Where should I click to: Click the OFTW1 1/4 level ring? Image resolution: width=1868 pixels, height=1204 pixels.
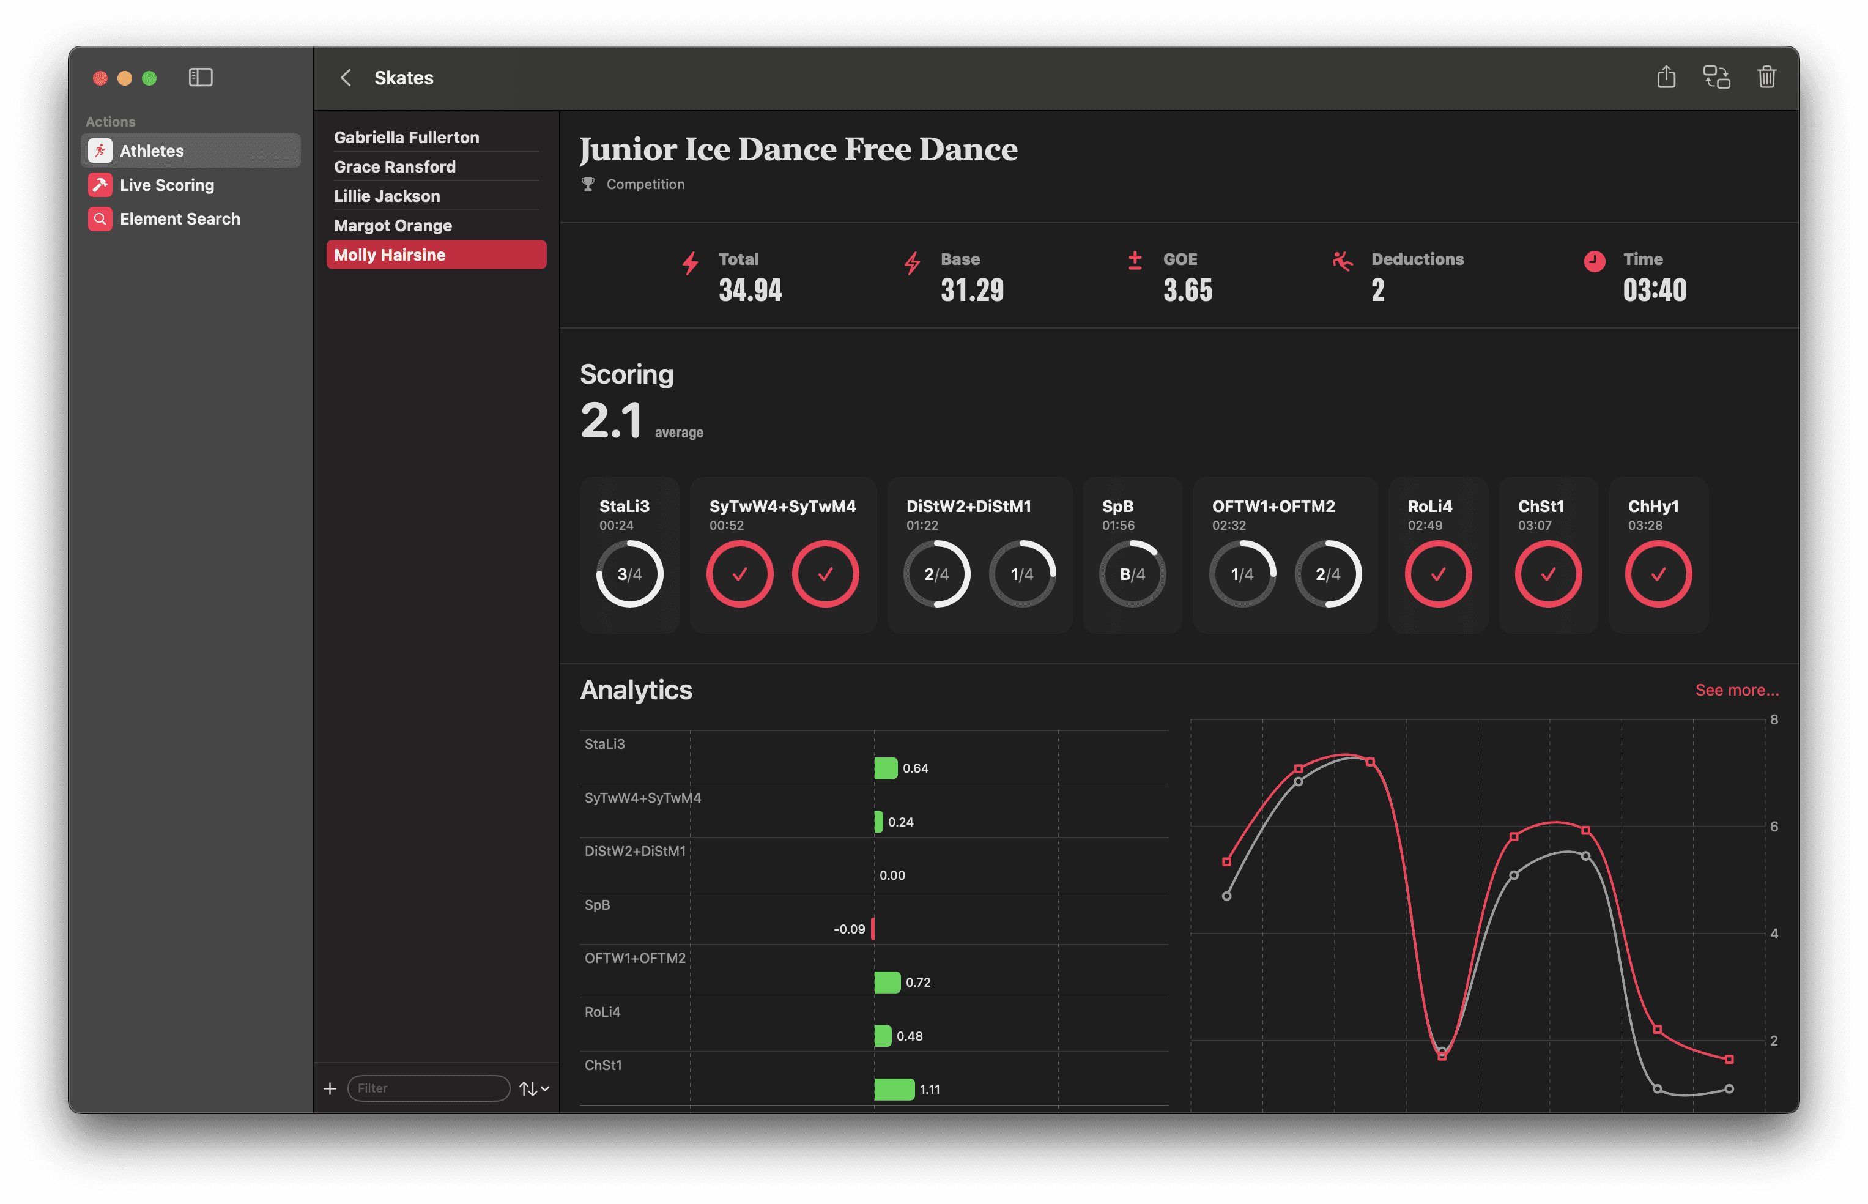click(1242, 574)
